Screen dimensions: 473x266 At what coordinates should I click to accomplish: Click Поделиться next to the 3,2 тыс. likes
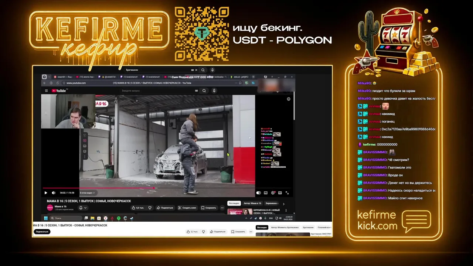218,232
